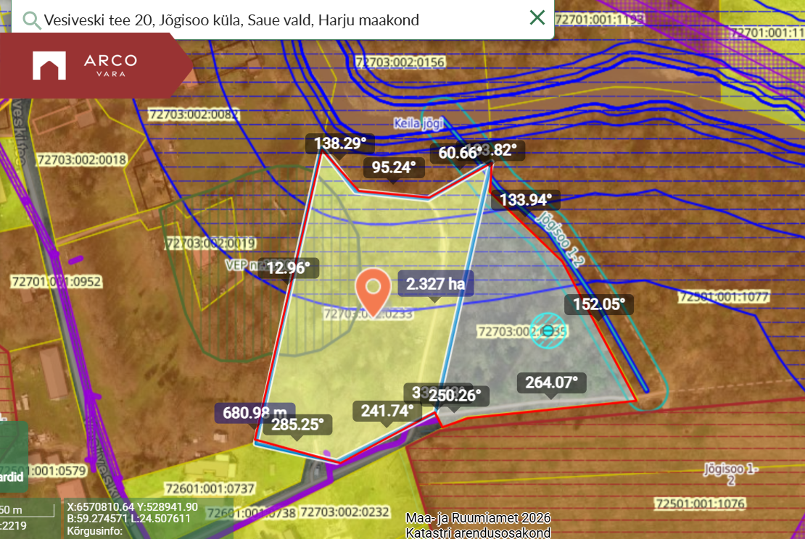
Task: Click cadastral label 72703:002:0232
Action: (x=345, y=511)
